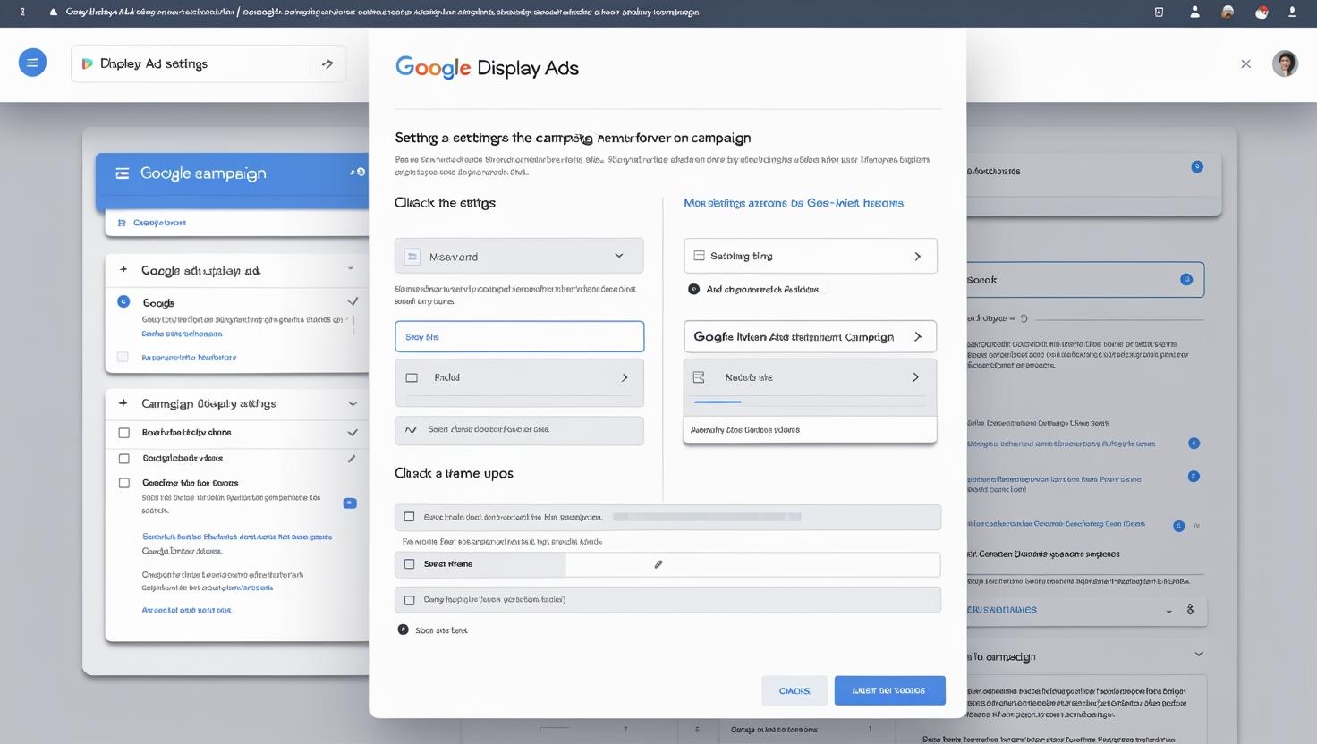Click the warning triangle icon in the top bar
The height and width of the screenshot is (744, 1317).
click(54, 13)
